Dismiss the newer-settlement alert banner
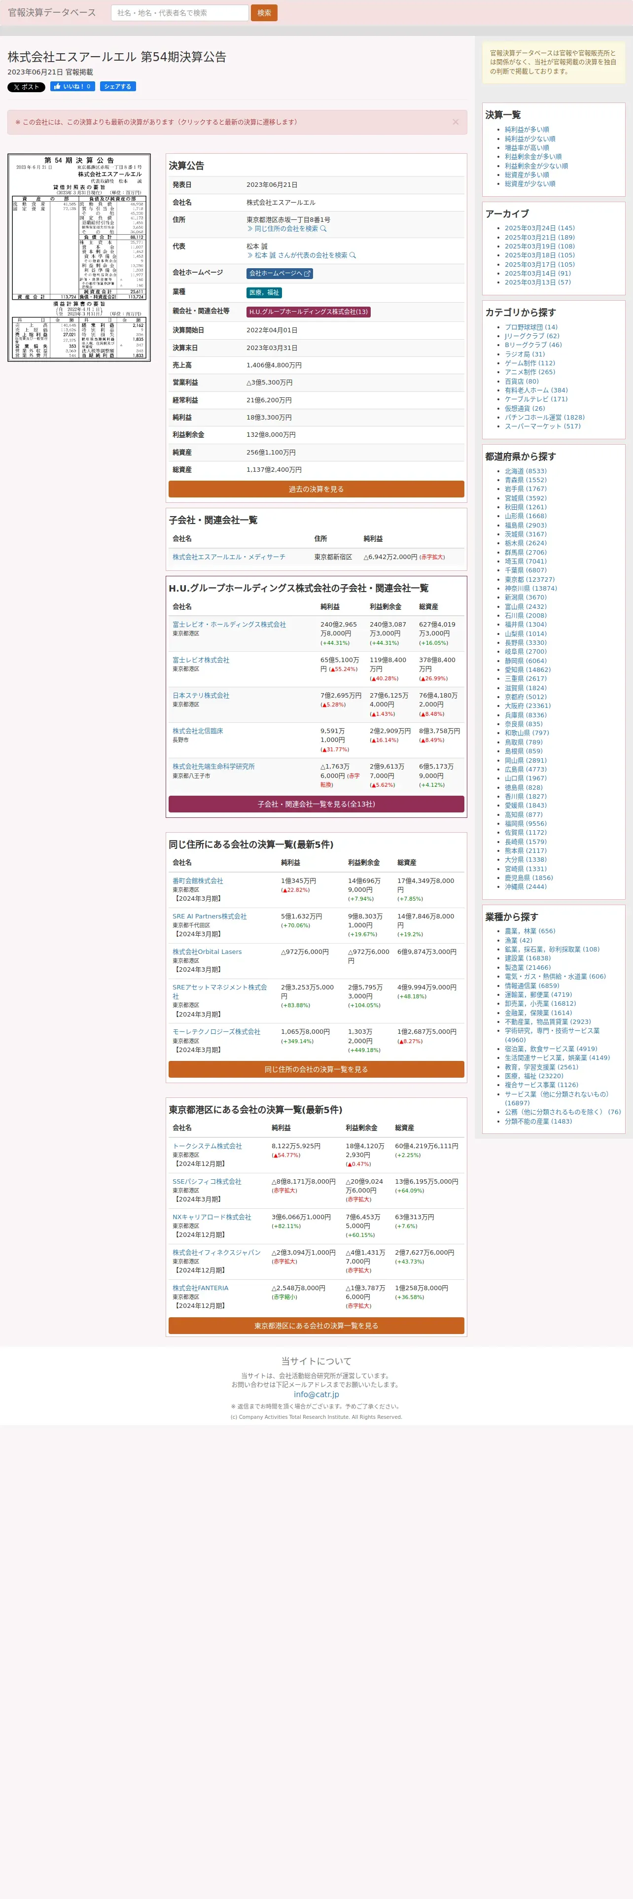Screen dimensions: 633x1899 [x=456, y=122]
